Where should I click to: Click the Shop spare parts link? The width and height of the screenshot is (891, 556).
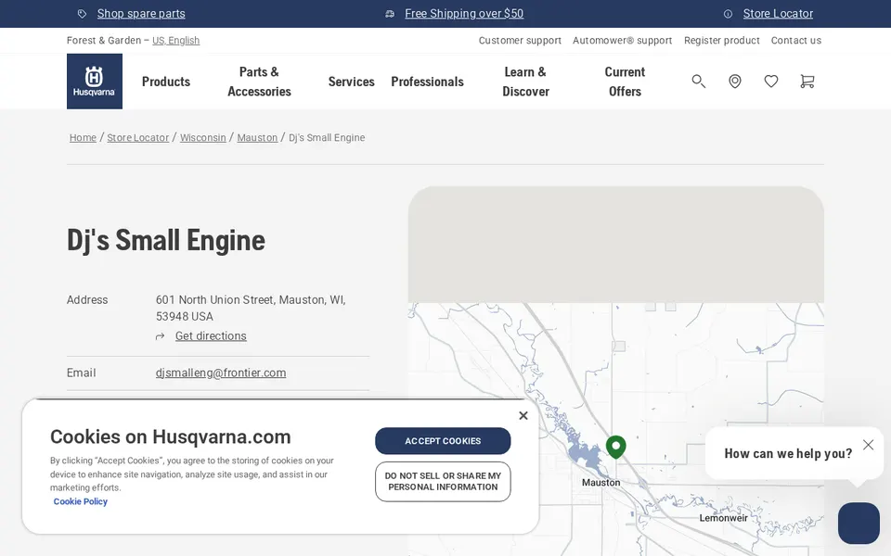pyautogui.click(x=141, y=14)
